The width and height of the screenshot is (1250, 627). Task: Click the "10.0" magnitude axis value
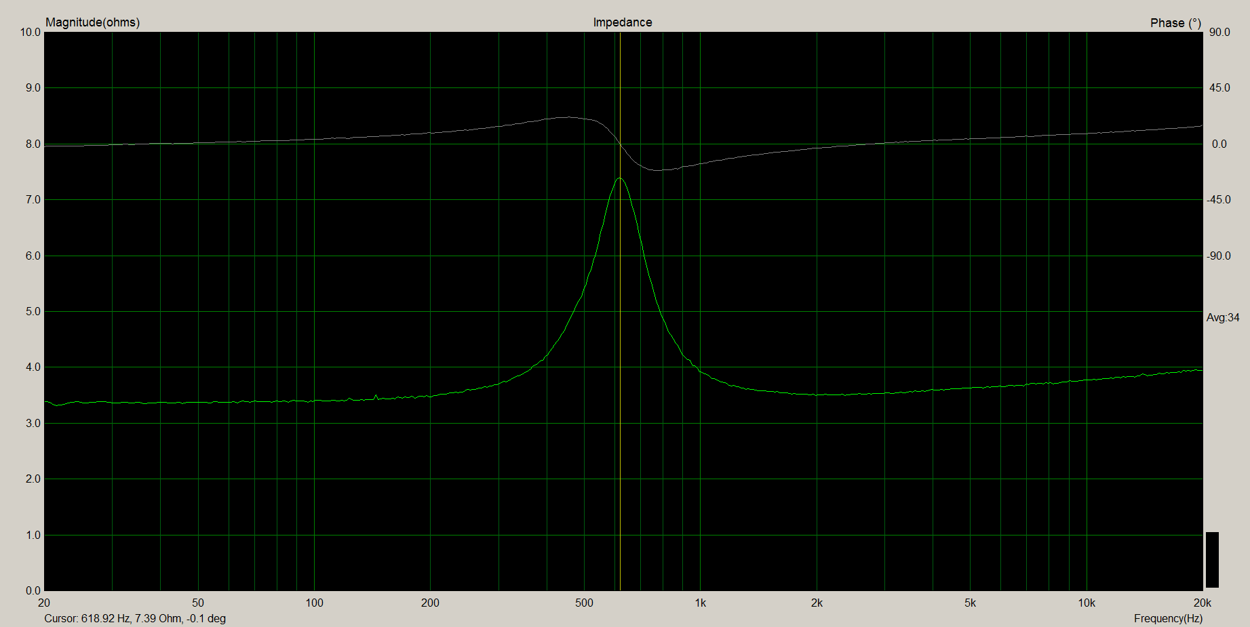(x=31, y=32)
